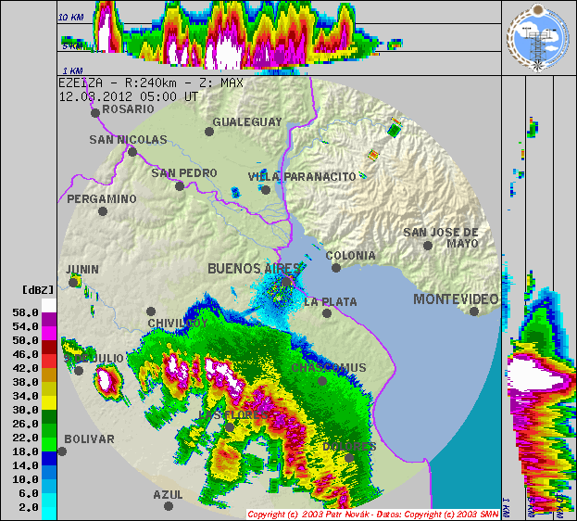
Task: Click the Colonia city marker dot
Action: pos(336,268)
